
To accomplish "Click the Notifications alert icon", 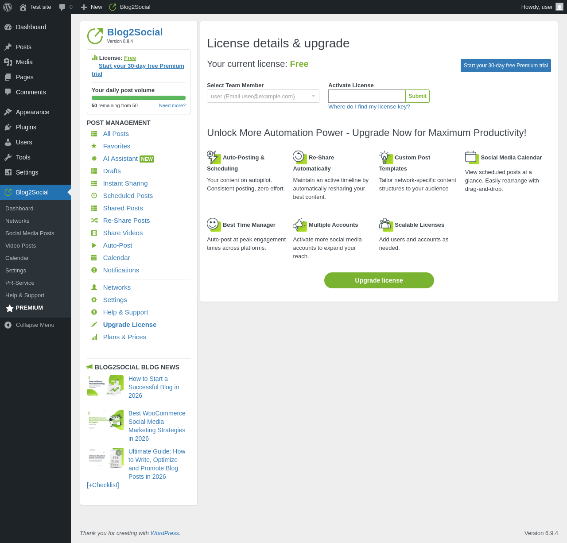I will (94, 270).
